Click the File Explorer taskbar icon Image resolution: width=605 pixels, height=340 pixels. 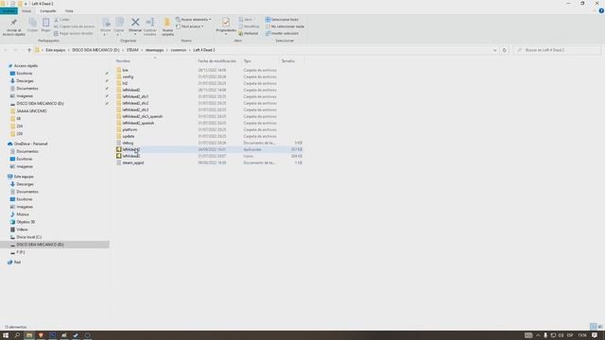tap(29, 335)
